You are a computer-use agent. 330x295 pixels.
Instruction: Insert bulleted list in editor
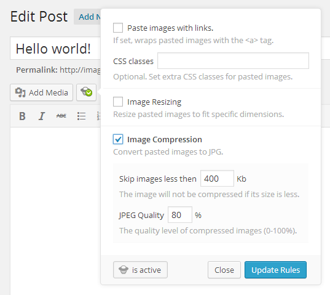81,116
